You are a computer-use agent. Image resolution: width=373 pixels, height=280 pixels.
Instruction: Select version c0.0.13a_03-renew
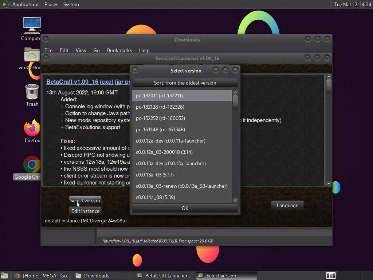[x=182, y=186]
